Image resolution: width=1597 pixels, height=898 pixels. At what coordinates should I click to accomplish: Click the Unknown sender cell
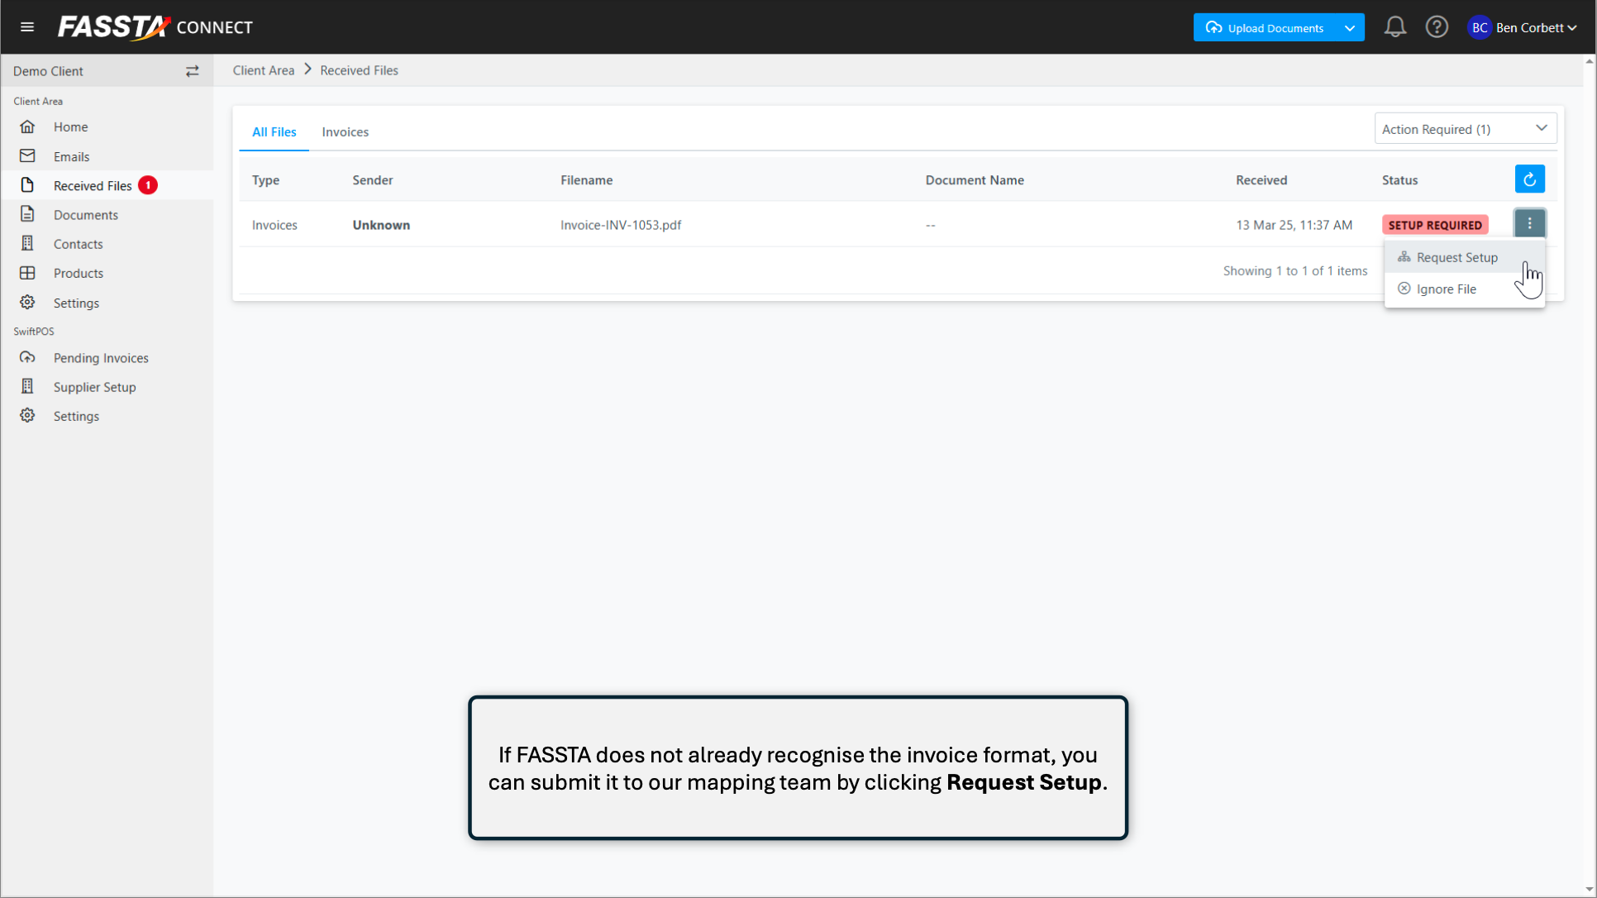pyautogui.click(x=381, y=225)
